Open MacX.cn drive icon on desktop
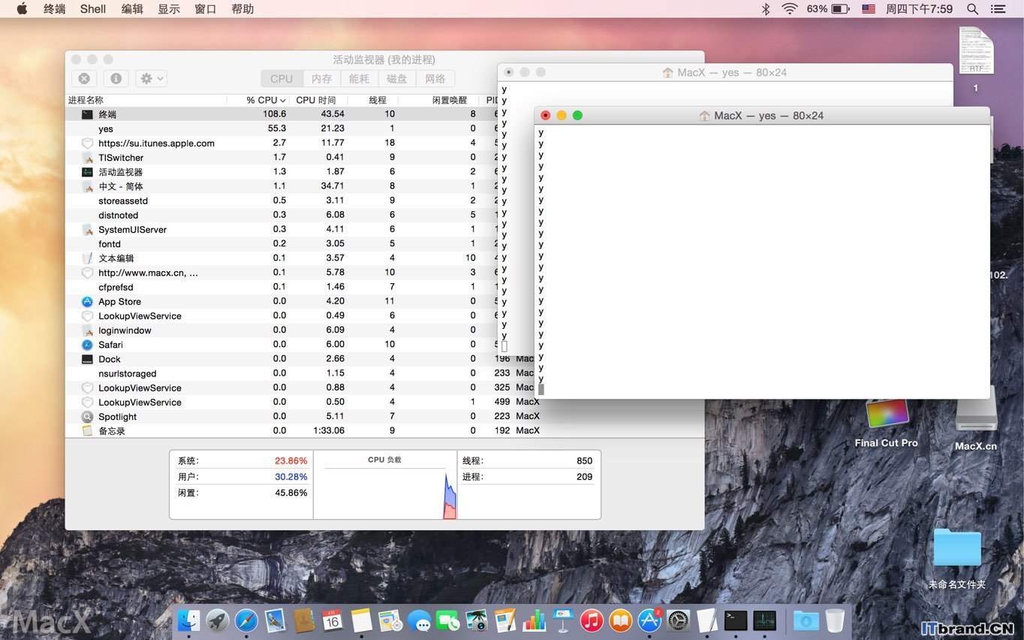Screen dimensions: 1024x640 pyautogui.click(x=976, y=418)
